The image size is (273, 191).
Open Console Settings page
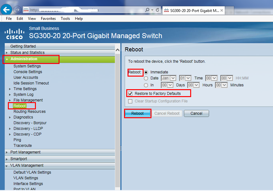(x=28, y=72)
